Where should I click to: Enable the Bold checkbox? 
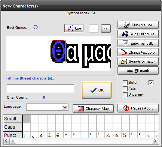pos(125,82)
